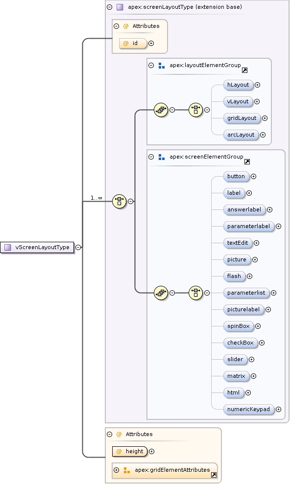Collapse the layoutElementGroup group node minus
The image size is (290, 484).
[172, 110]
